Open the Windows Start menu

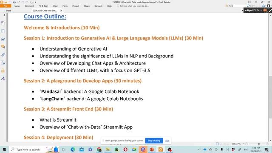pos(4,149)
